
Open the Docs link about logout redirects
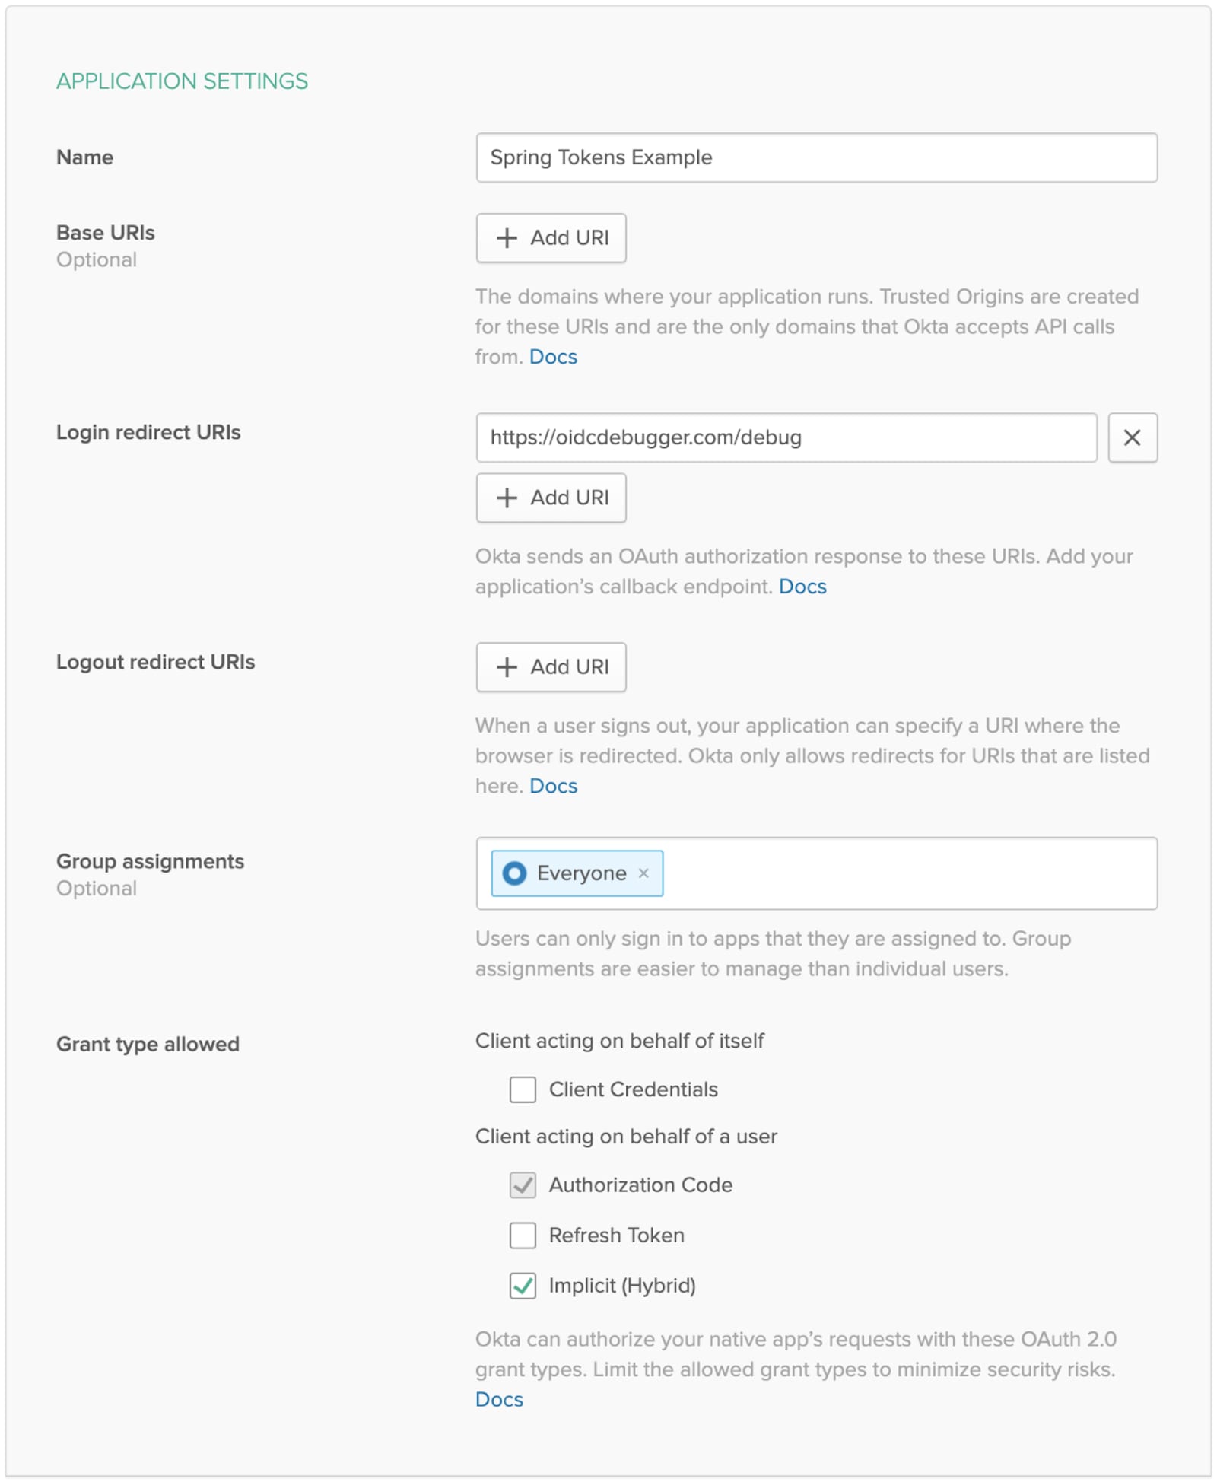[x=552, y=786]
